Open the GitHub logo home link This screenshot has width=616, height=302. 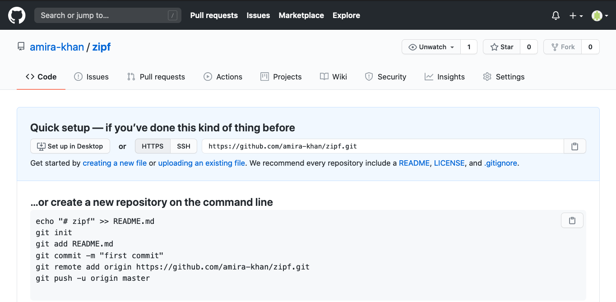[x=17, y=15]
